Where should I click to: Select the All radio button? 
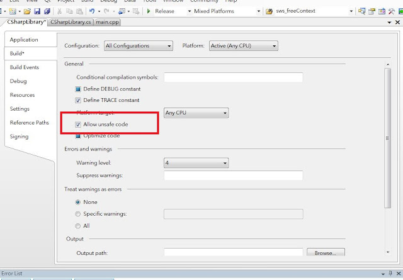pyautogui.click(x=77, y=226)
